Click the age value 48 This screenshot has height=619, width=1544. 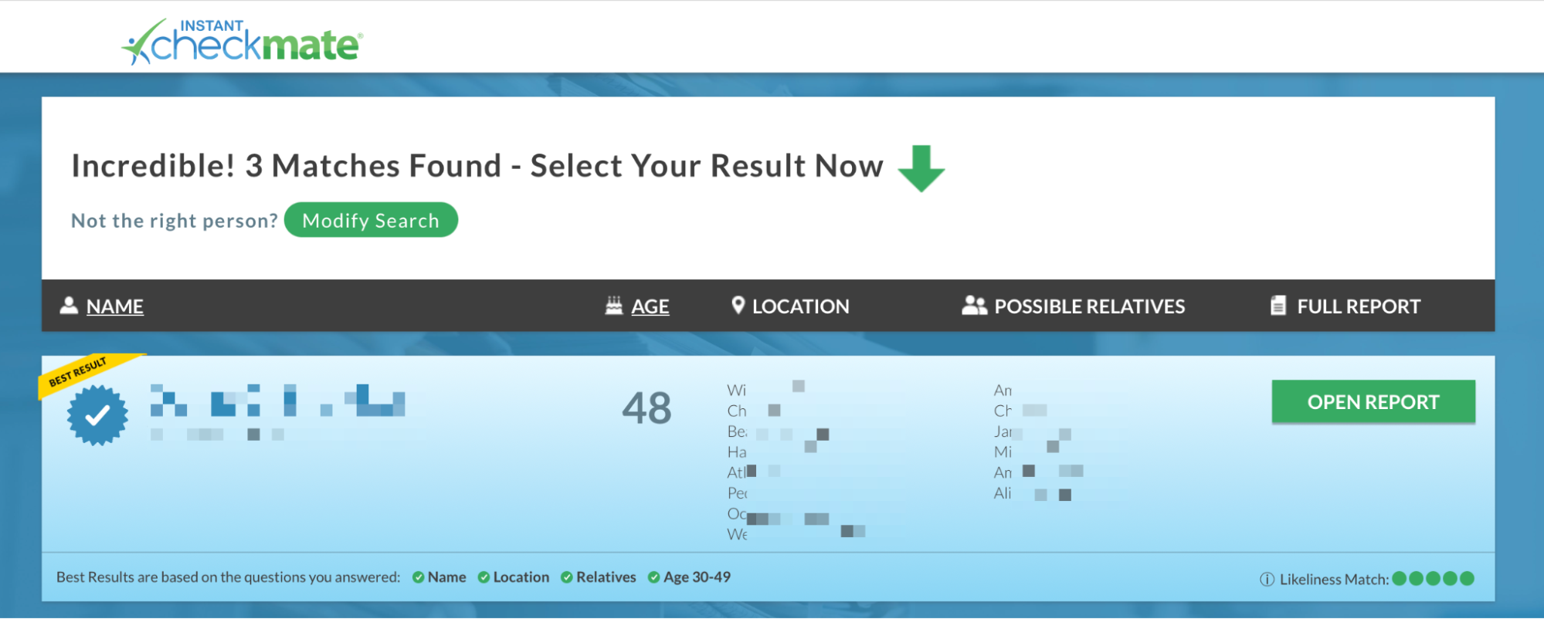(x=646, y=408)
